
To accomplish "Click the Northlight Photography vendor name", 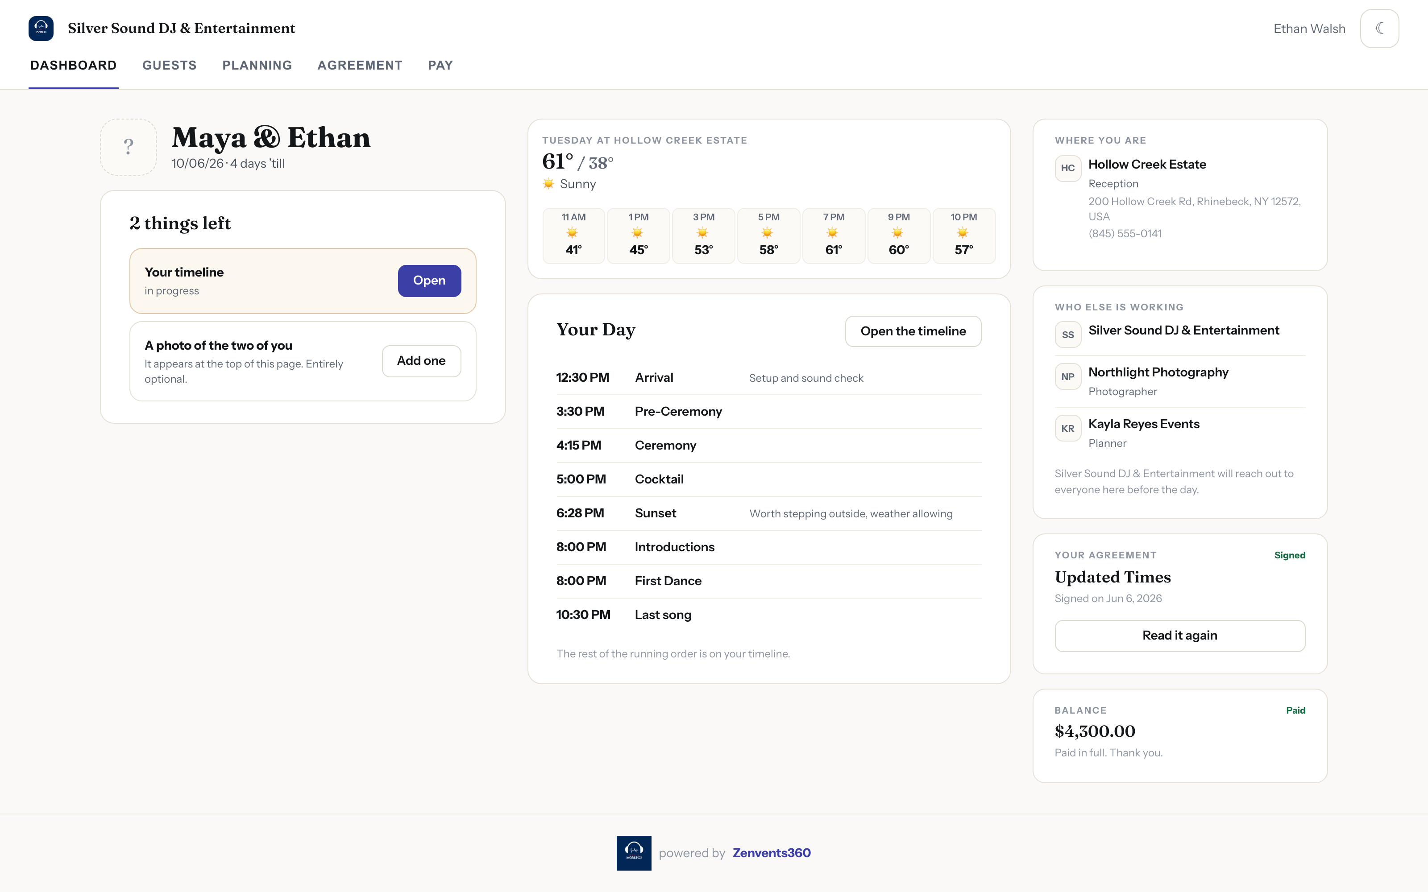I will pyautogui.click(x=1158, y=372).
